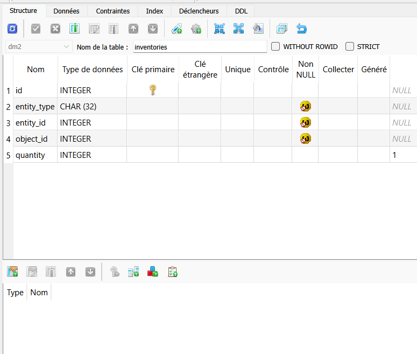Click the Non NULL column header

tap(306, 70)
